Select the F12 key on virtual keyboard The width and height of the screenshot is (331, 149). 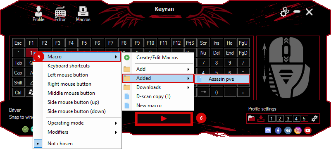pos(177,43)
